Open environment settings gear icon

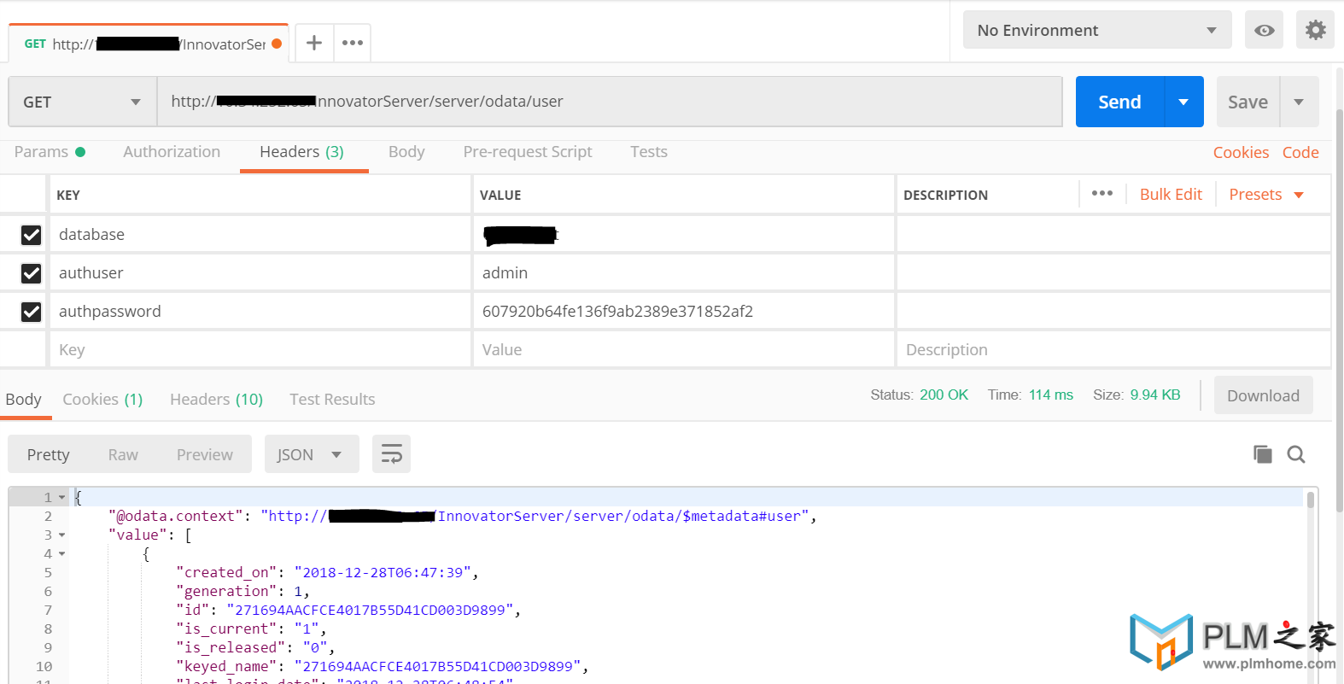[x=1316, y=30]
